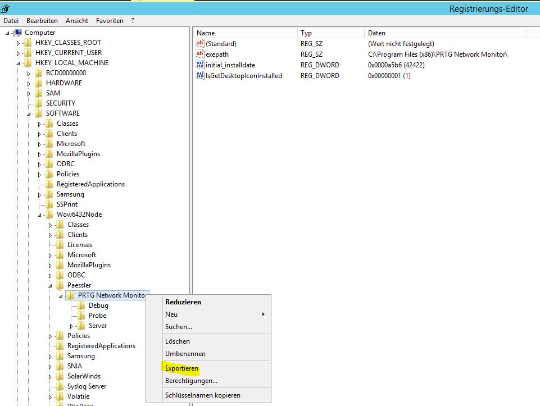Viewport: 540px width, 406px height.
Task: Expand the HKEY_CLASSES_ROOT node
Action: 18,43
